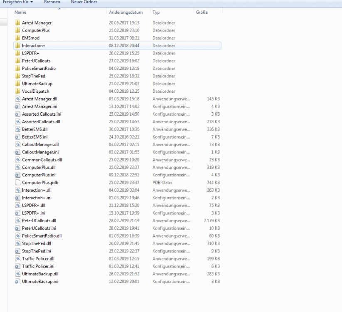Select the PeterUCallouts folder name
The height and width of the screenshot is (312, 342).
(x=36, y=61)
